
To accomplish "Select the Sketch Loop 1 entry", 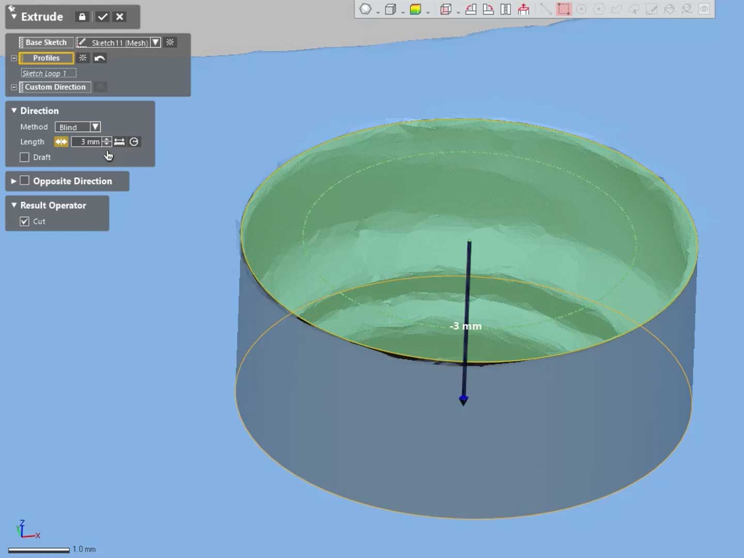I will coord(48,73).
